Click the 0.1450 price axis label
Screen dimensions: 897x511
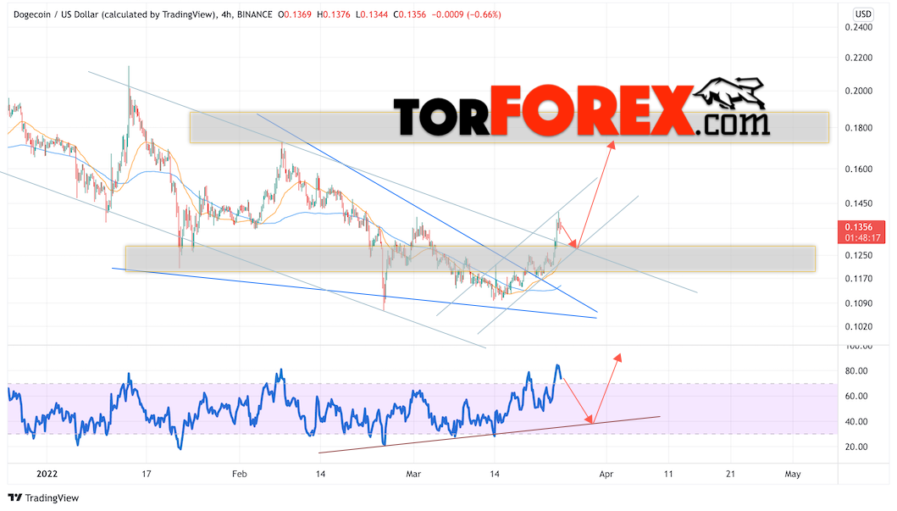[859, 203]
